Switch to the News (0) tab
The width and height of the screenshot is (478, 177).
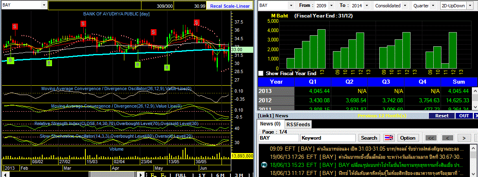(x=270, y=124)
